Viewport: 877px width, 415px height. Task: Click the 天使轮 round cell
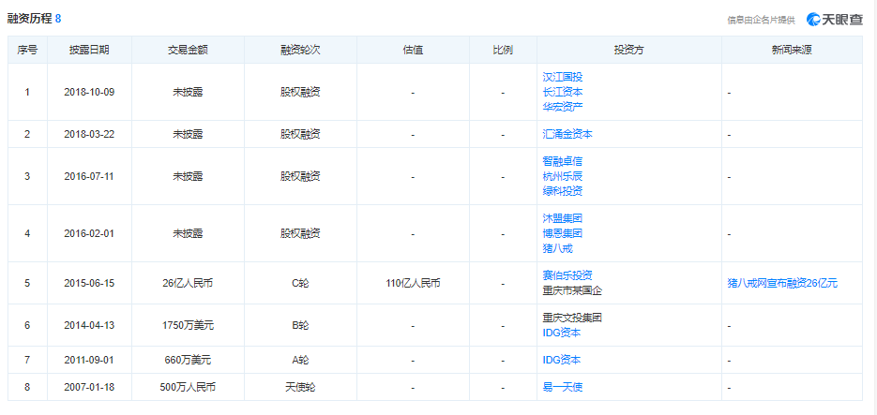point(300,387)
